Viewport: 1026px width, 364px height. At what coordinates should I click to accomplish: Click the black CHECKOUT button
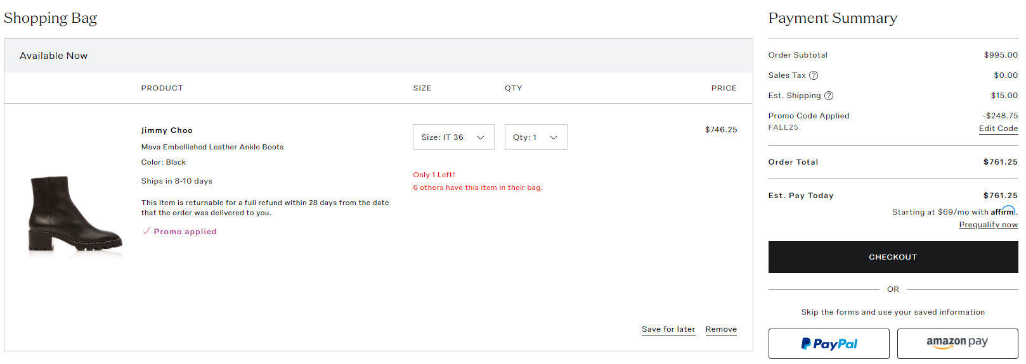click(x=893, y=257)
